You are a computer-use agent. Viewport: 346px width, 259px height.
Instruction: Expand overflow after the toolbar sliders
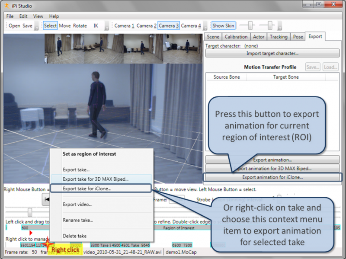279,26
